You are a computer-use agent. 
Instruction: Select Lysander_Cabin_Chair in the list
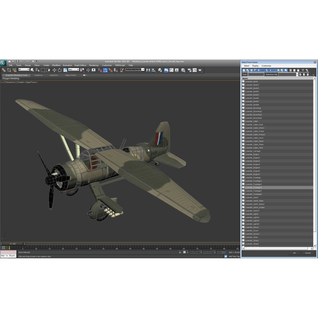click(277, 125)
